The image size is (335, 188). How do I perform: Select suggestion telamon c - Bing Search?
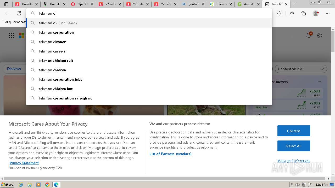(x=149, y=23)
